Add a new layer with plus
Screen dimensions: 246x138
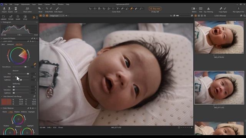[66, 16]
